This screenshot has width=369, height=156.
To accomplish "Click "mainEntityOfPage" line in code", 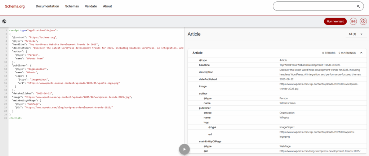I will click(x=26, y=100).
